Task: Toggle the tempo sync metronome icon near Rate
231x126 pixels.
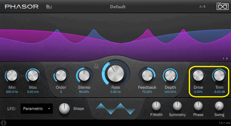Action: 96,66
